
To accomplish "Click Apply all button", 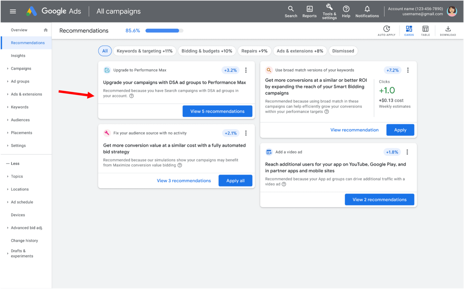I will pyautogui.click(x=235, y=181).
